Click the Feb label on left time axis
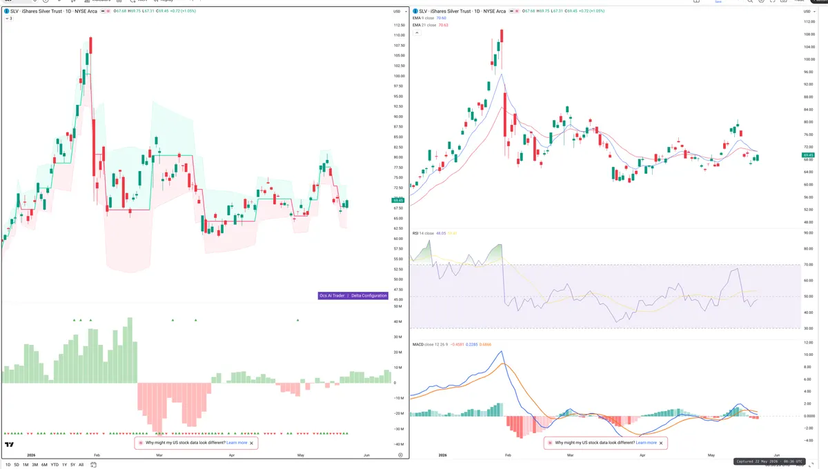The width and height of the screenshot is (828, 469). pyautogui.click(x=97, y=455)
